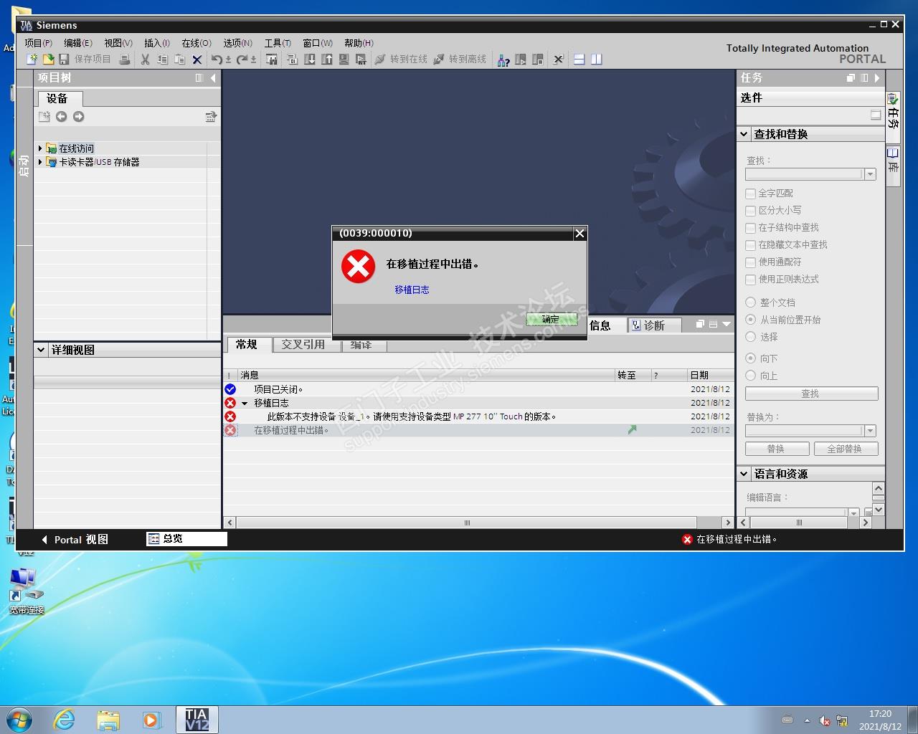Toggle the case-sensitive checkbox (区分大小写)

point(751,211)
